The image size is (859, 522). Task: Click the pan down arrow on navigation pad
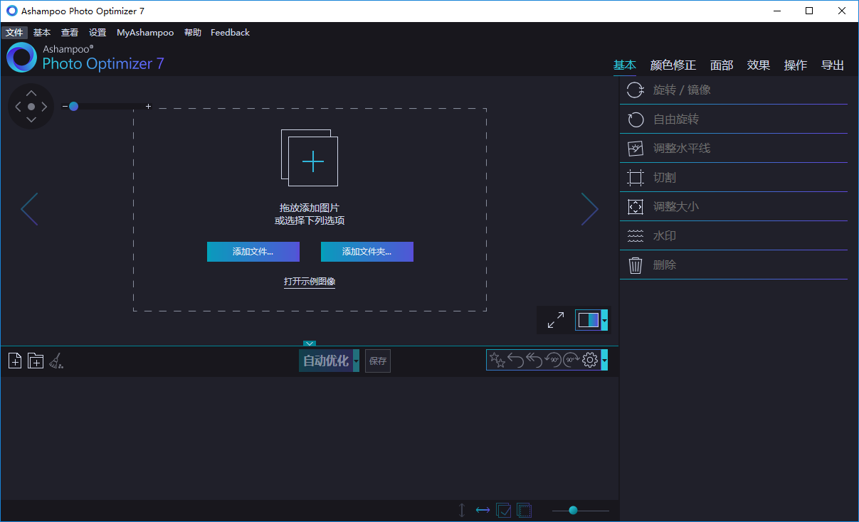click(x=31, y=119)
